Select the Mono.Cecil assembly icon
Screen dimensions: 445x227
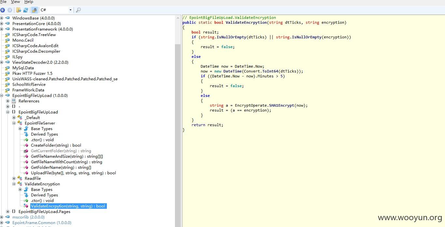(x=7, y=40)
